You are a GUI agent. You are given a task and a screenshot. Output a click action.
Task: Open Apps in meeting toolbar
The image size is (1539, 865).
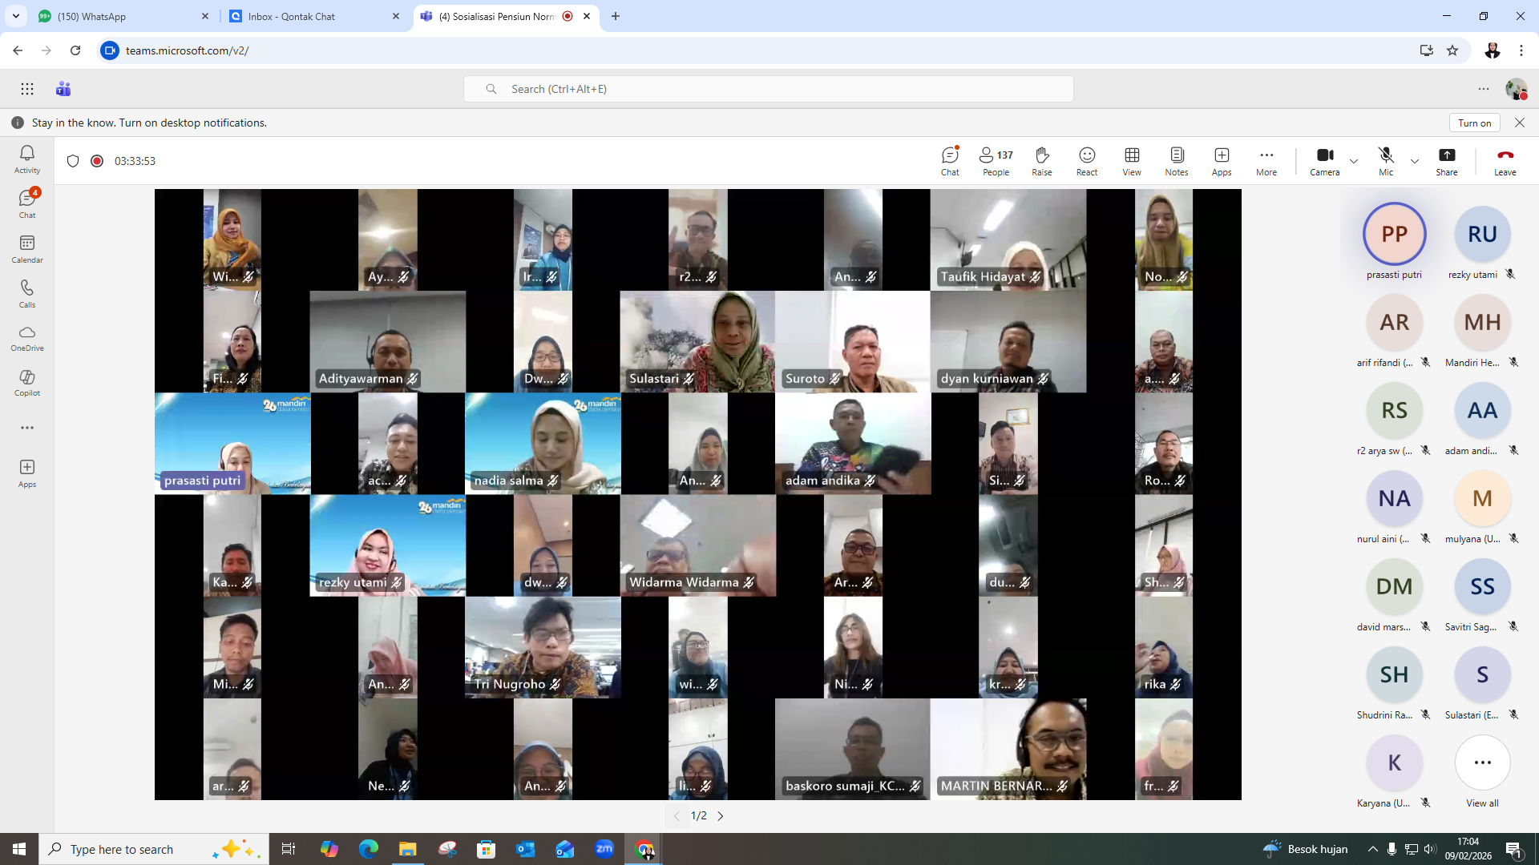pos(1222,161)
